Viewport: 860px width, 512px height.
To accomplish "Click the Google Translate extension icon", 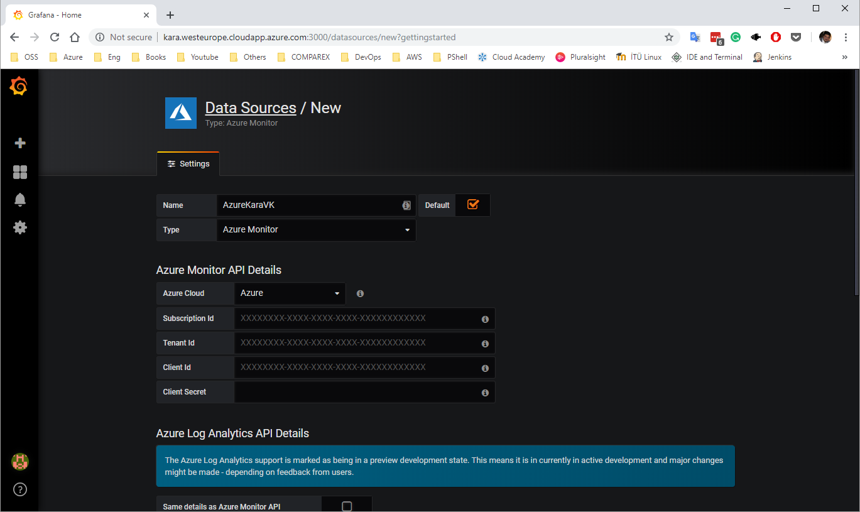I will 695,37.
